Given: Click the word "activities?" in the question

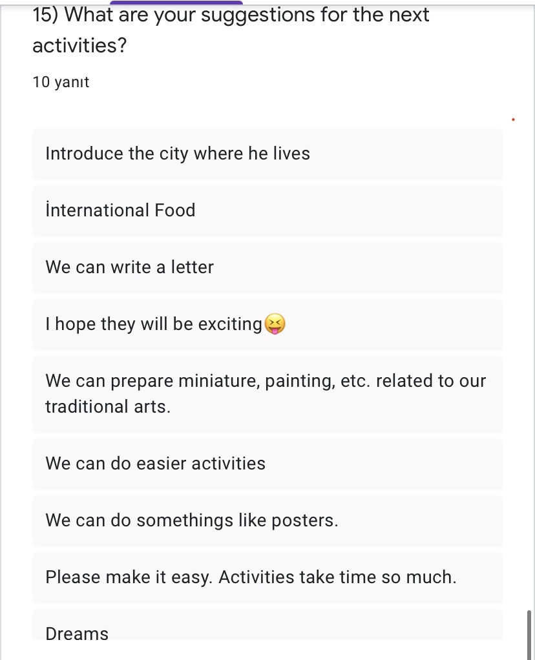Looking at the screenshot, I should [x=79, y=46].
